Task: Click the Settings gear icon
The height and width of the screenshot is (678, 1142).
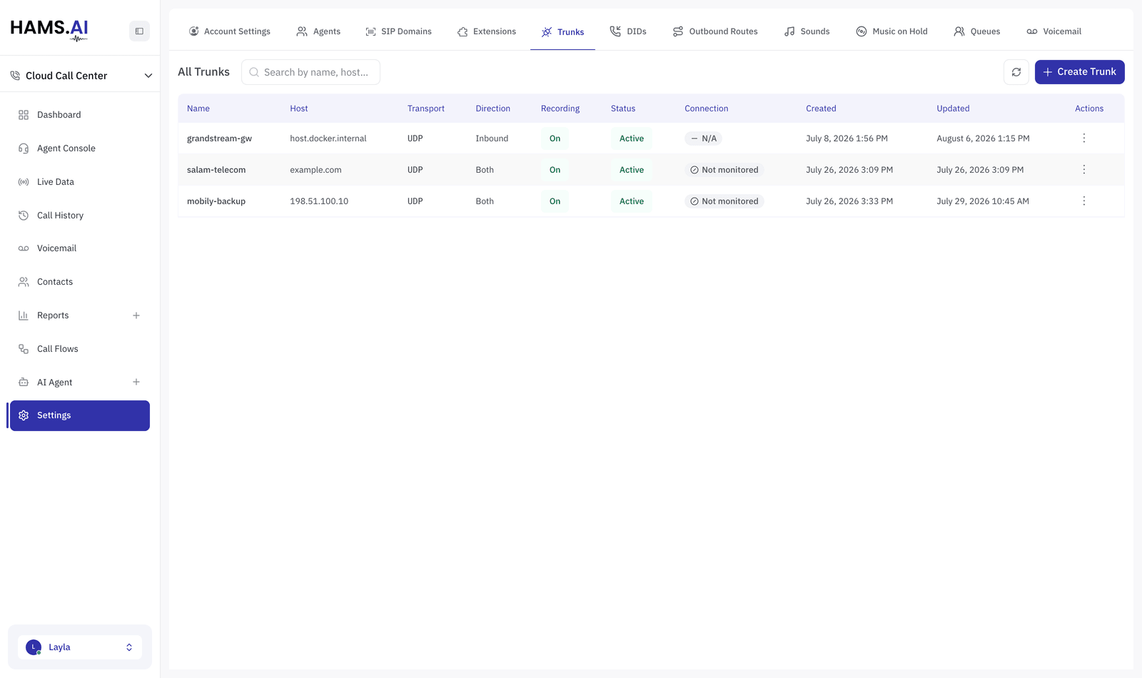Action: pos(24,415)
